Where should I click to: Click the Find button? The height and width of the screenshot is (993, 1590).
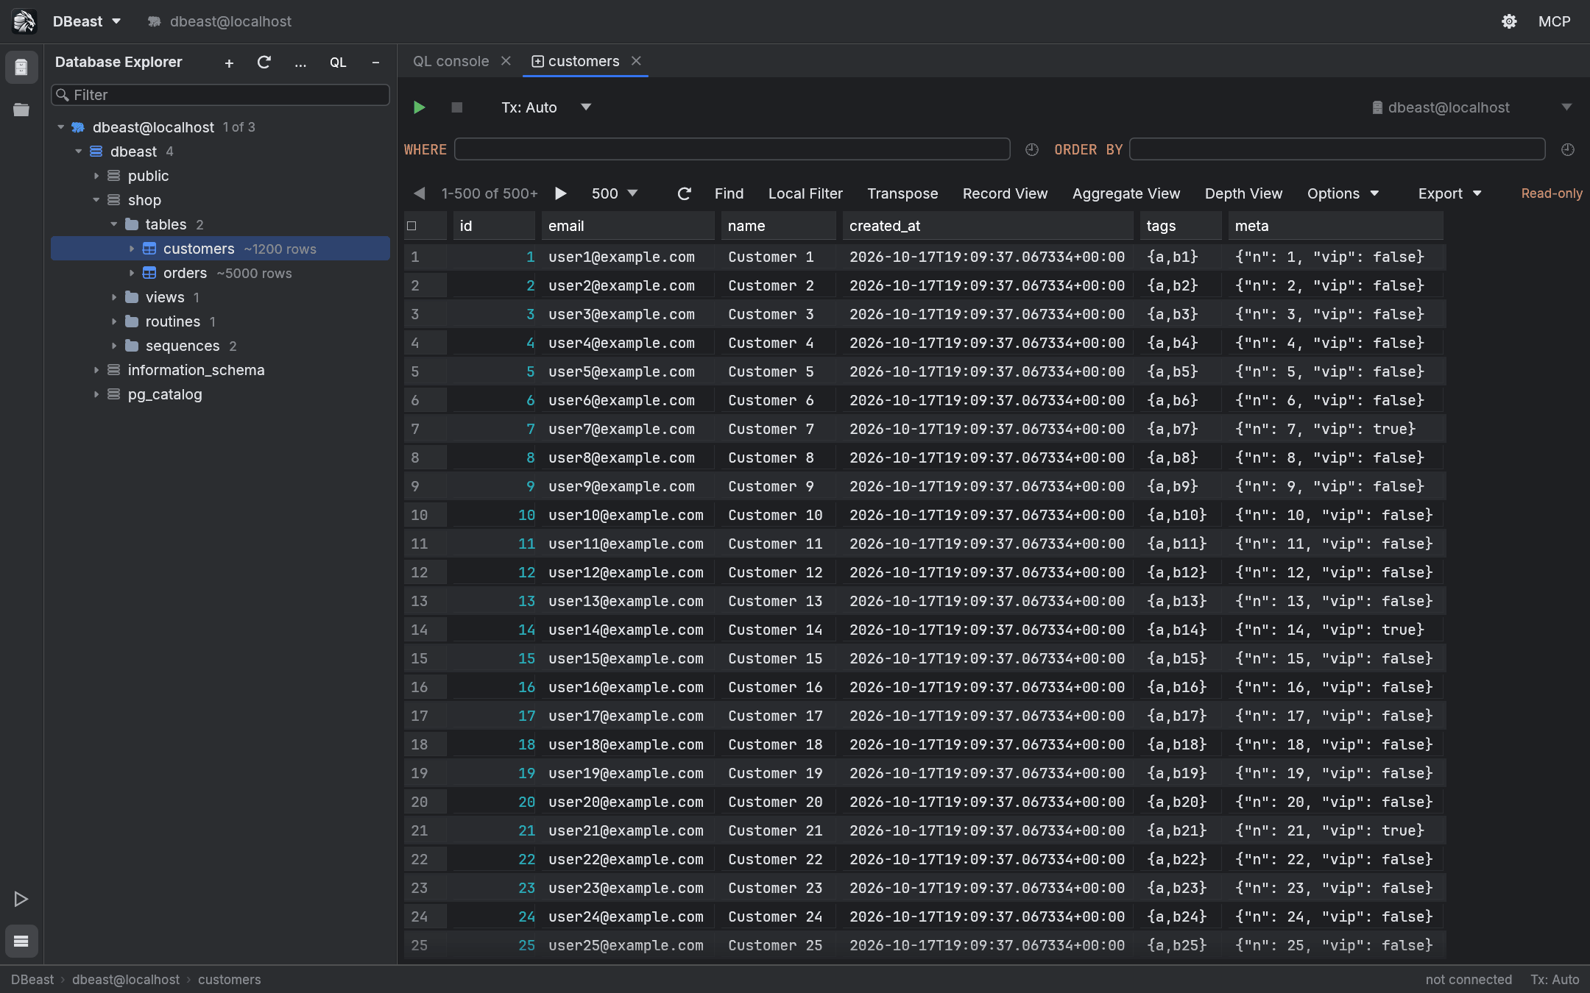click(x=729, y=193)
